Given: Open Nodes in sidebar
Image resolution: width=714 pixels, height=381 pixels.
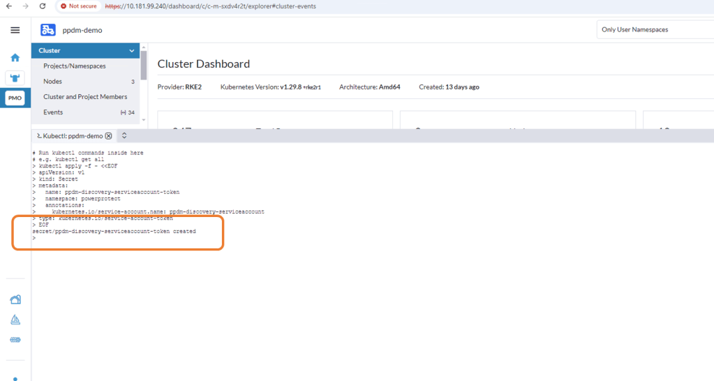Looking at the screenshot, I should click(x=53, y=82).
